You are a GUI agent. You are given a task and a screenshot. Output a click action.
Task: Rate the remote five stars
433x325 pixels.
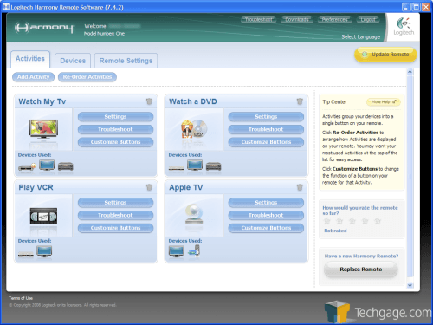click(378, 221)
